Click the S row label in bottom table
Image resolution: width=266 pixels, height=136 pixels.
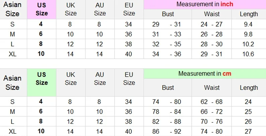tap(12, 102)
